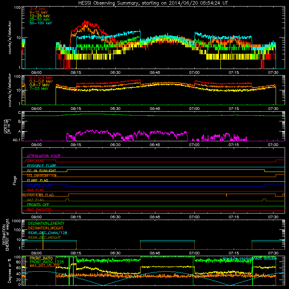Select the SC_TRANSMITTER flag label
This screenshot has width=289, height=289.
[x=42, y=176]
